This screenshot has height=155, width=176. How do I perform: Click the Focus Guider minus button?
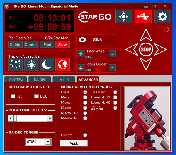click(112, 68)
